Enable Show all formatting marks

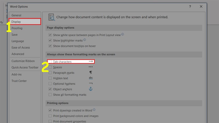click(50, 95)
